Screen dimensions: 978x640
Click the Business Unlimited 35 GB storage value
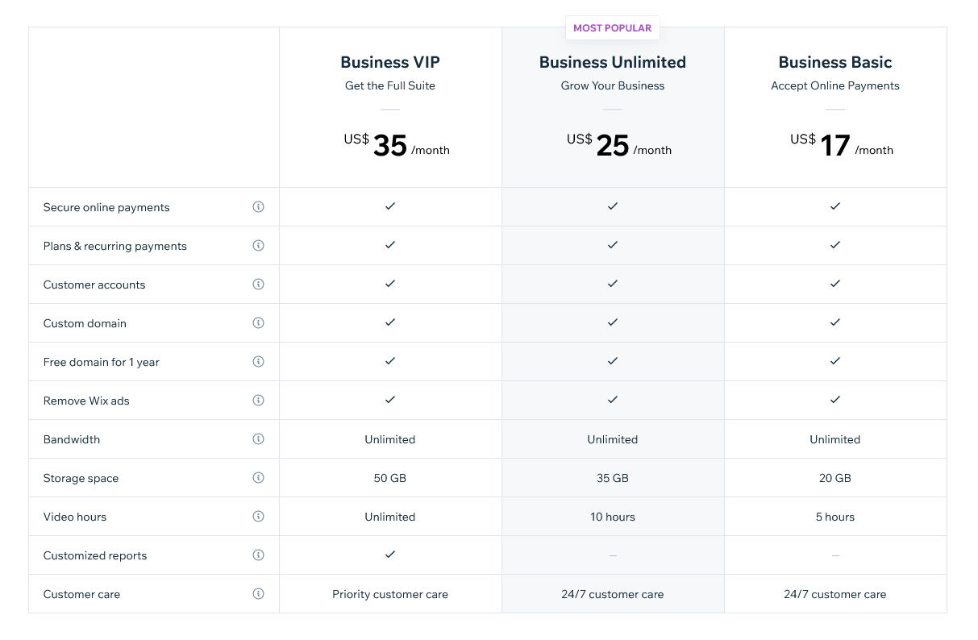pyautogui.click(x=613, y=478)
